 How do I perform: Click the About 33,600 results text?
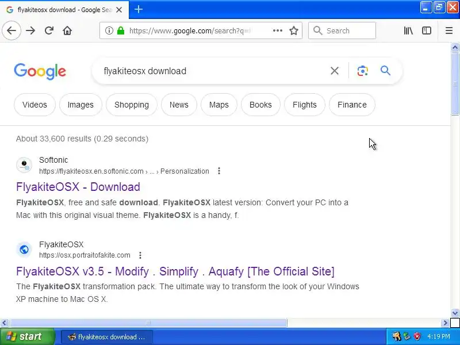tap(82, 139)
